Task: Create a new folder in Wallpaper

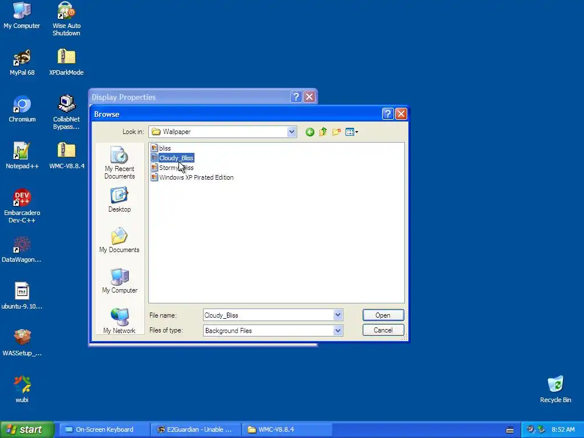Action: pos(336,132)
